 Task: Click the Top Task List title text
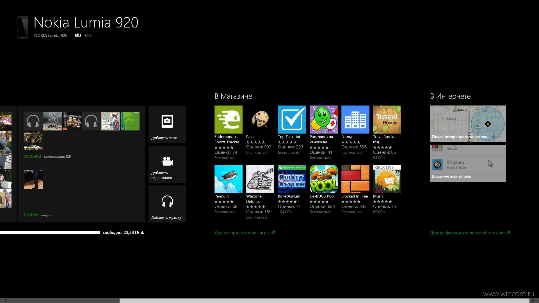pyautogui.click(x=289, y=137)
